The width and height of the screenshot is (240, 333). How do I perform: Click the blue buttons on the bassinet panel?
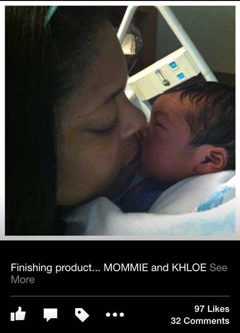177,70
